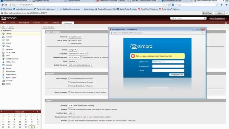The height and width of the screenshot is (129, 229).
Task: Select the Trusted Addresses shield icon
Action: pos(3,59)
